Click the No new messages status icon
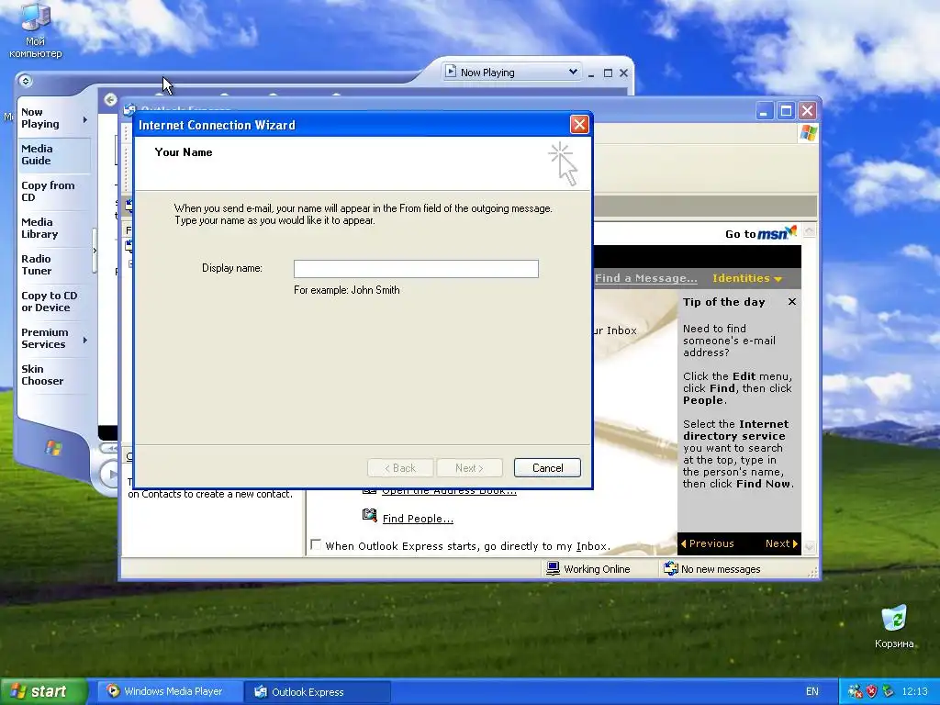Image resolution: width=940 pixels, height=705 pixels. pyautogui.click(x=671, y=568)
